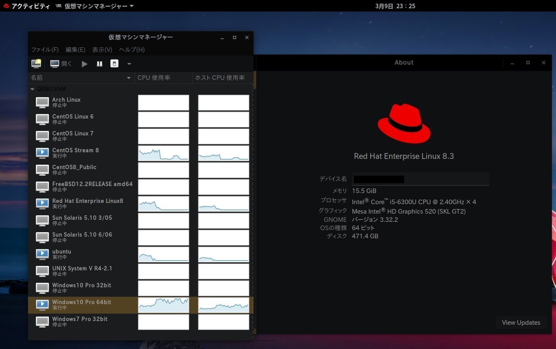Click the CPU 使用率 column header
This screenshot has height=349, width=556.
(x=163, y=77)
